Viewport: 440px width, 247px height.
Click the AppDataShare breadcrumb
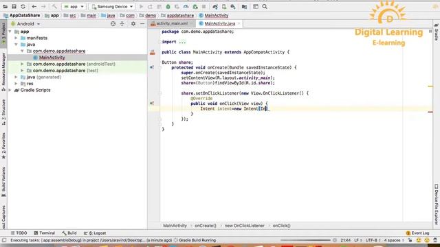[21, 15]
